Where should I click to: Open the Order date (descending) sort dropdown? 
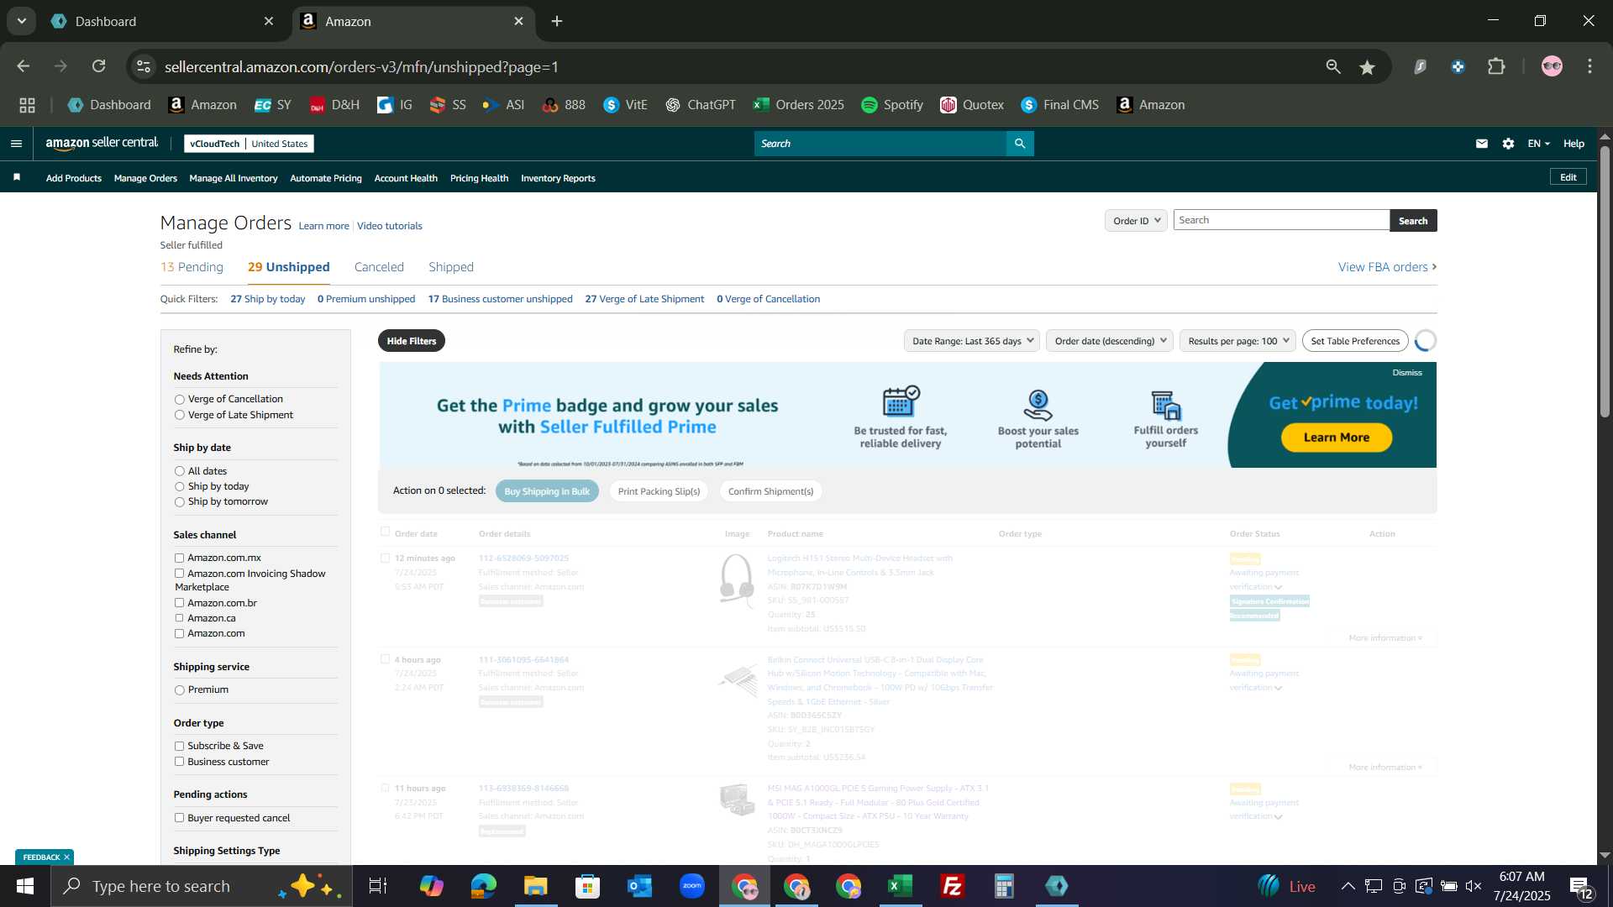click(1110, 341)
